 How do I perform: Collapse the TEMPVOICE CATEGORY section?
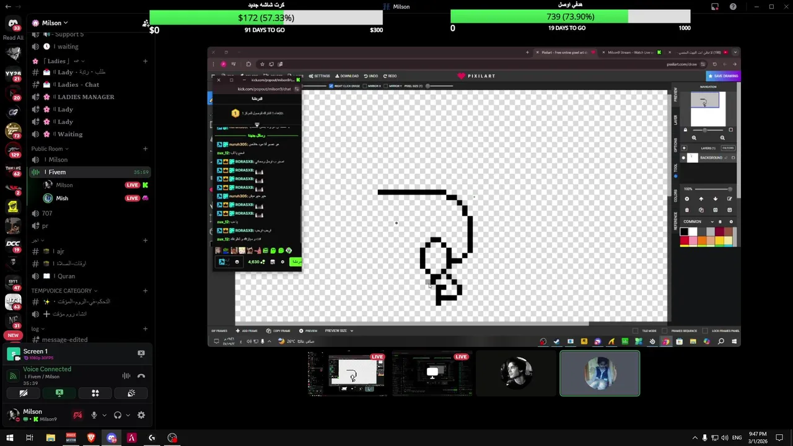point(64,291)
